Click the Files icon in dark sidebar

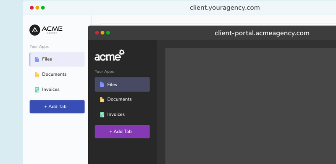[x=102, y=85]
